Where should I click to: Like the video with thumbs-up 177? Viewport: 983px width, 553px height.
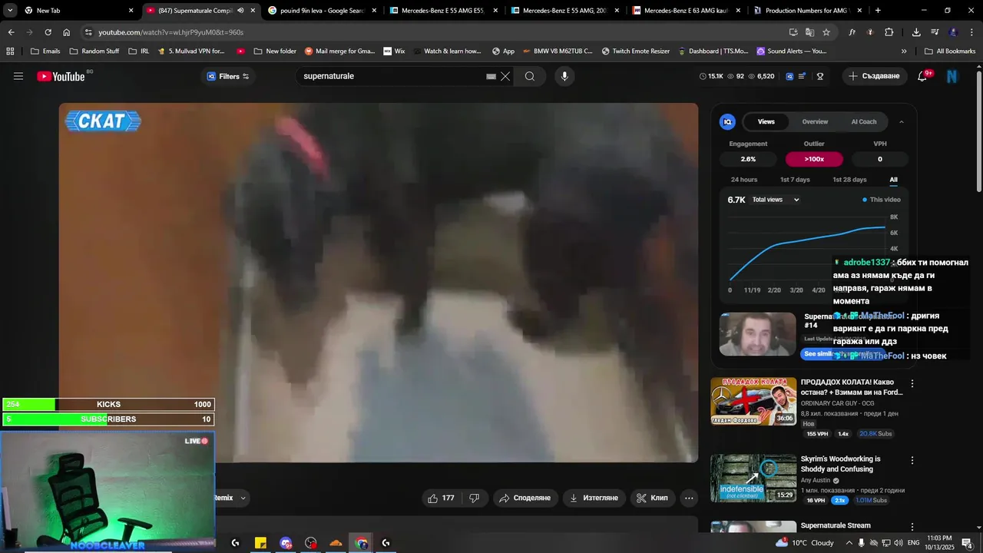[441, 498]
